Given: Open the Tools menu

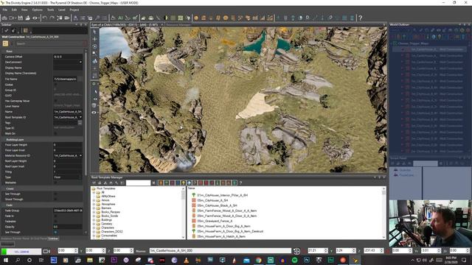Looking at the screenshot, I should [x=51, y=10].
